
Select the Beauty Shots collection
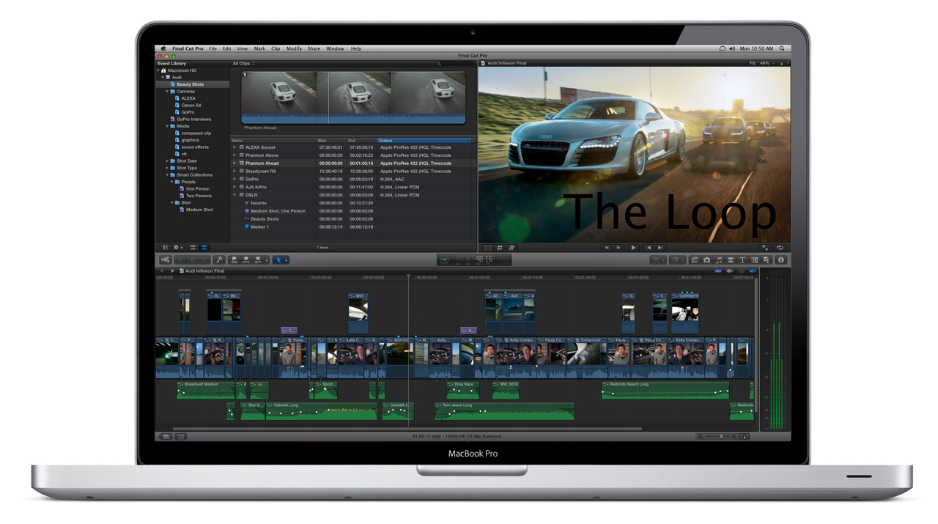pyautogui.click(x=192, y=84)
